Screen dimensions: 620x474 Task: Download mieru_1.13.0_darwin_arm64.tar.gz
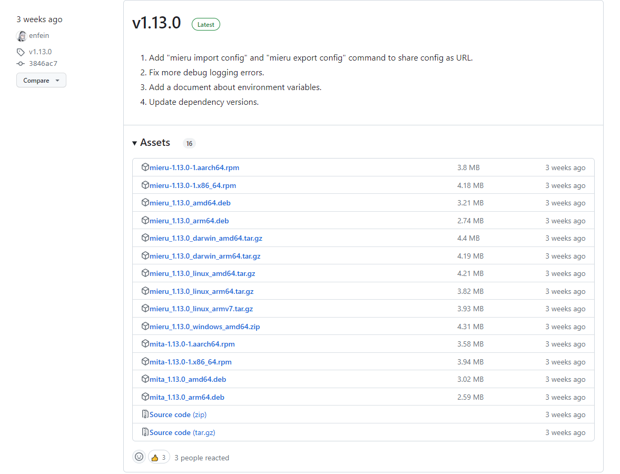tap(205, 256)
